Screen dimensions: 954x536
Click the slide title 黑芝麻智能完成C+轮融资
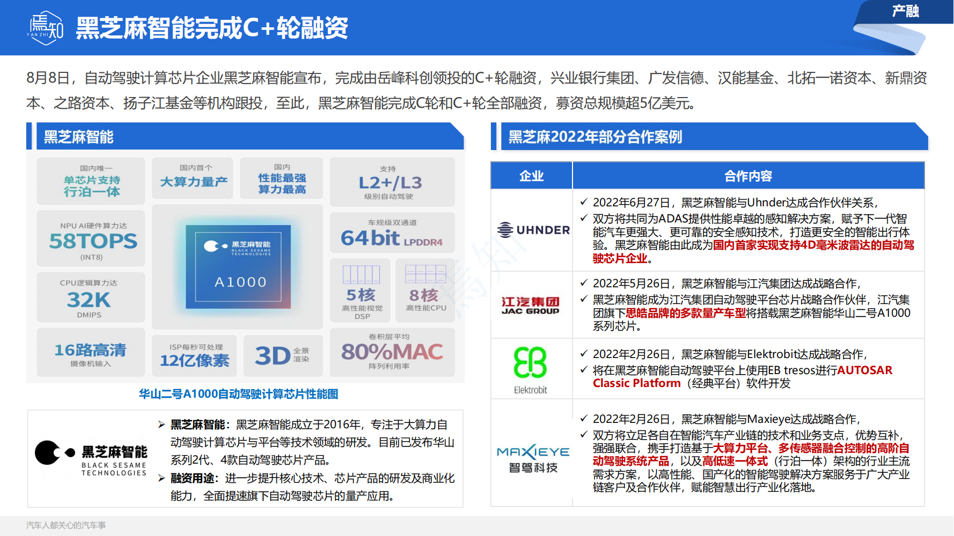212,28
